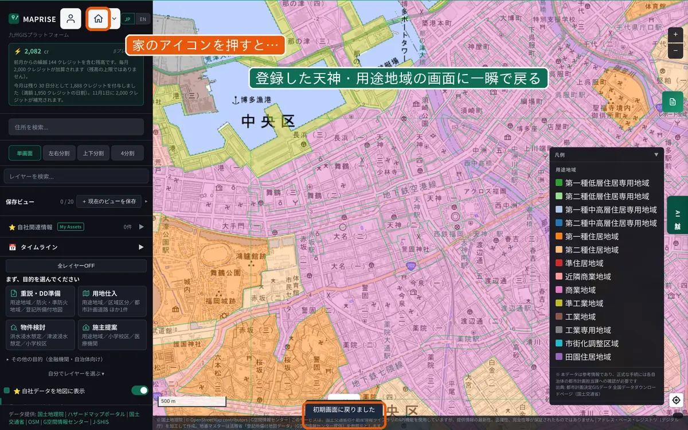Choose the 施主提案 purpose card
688x430 pixels.
coord(112,335)
